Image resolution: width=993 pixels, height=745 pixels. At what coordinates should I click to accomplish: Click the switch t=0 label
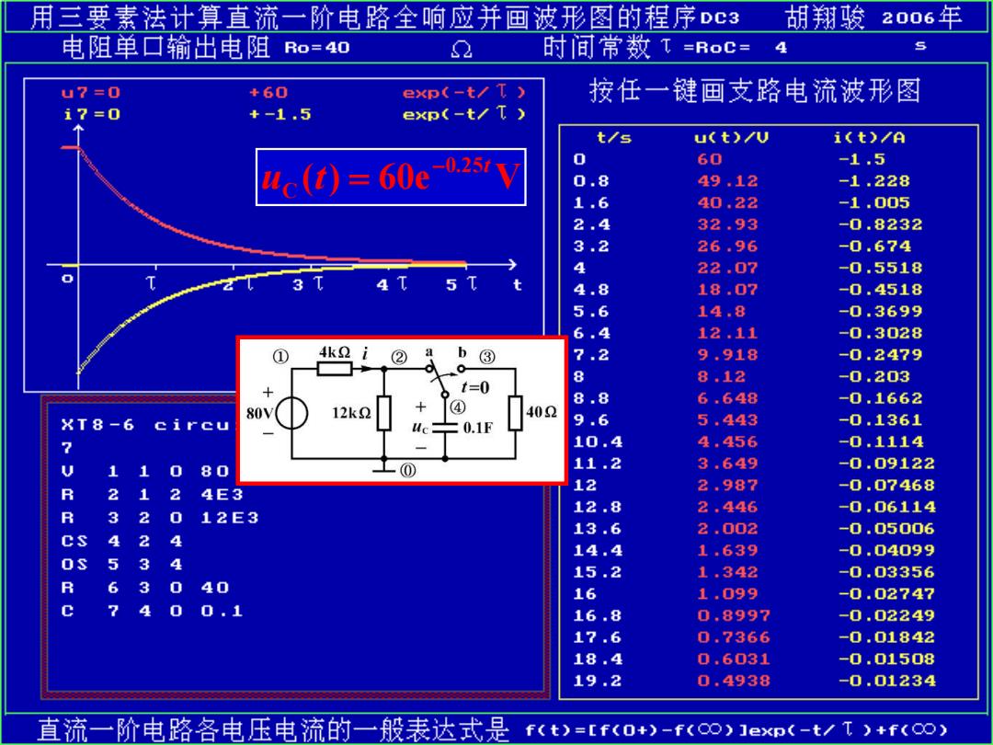[475, 388]
